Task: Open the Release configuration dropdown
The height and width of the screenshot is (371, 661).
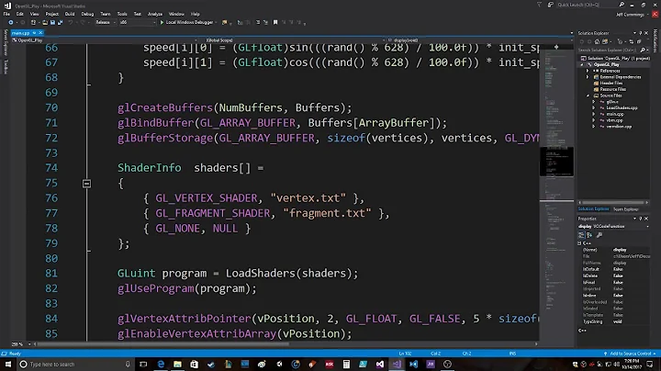Action: 106,22
